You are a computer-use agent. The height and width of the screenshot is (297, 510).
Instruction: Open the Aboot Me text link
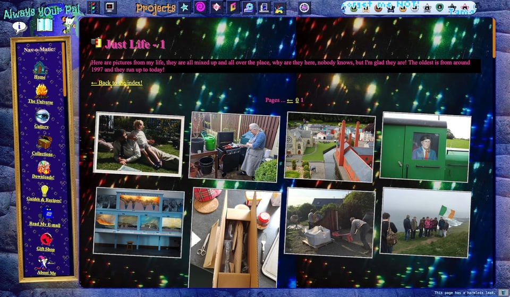point(46,273)
